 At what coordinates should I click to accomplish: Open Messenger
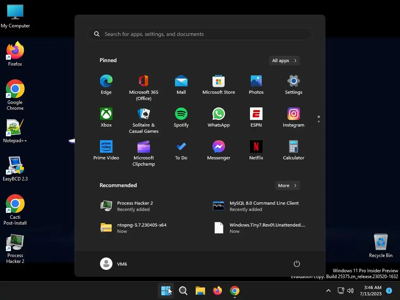[x=219, y=150]
